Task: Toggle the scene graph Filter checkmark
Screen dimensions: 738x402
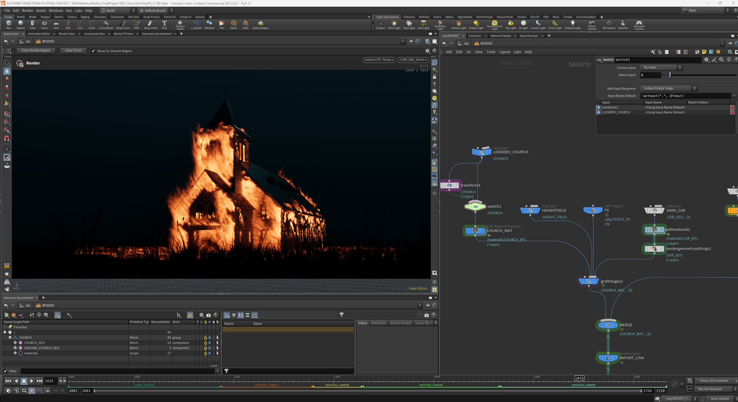Action: click(5, 371)
